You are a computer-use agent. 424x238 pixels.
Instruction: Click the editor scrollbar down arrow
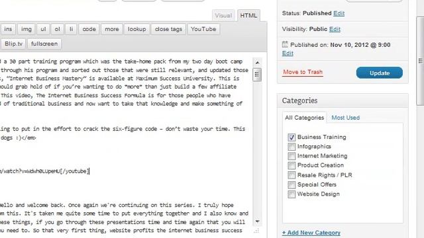[x=257, y=221]
